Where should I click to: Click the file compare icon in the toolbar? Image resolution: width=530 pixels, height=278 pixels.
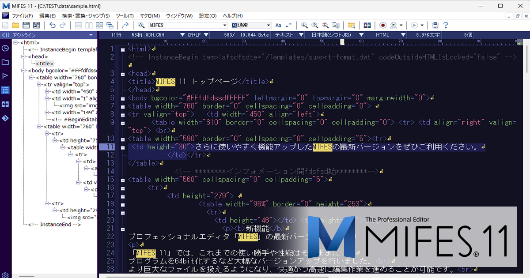coord(367,25)
